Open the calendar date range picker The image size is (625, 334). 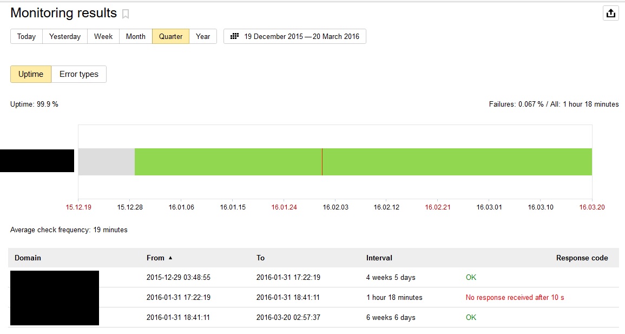click(x=294, y=36)
